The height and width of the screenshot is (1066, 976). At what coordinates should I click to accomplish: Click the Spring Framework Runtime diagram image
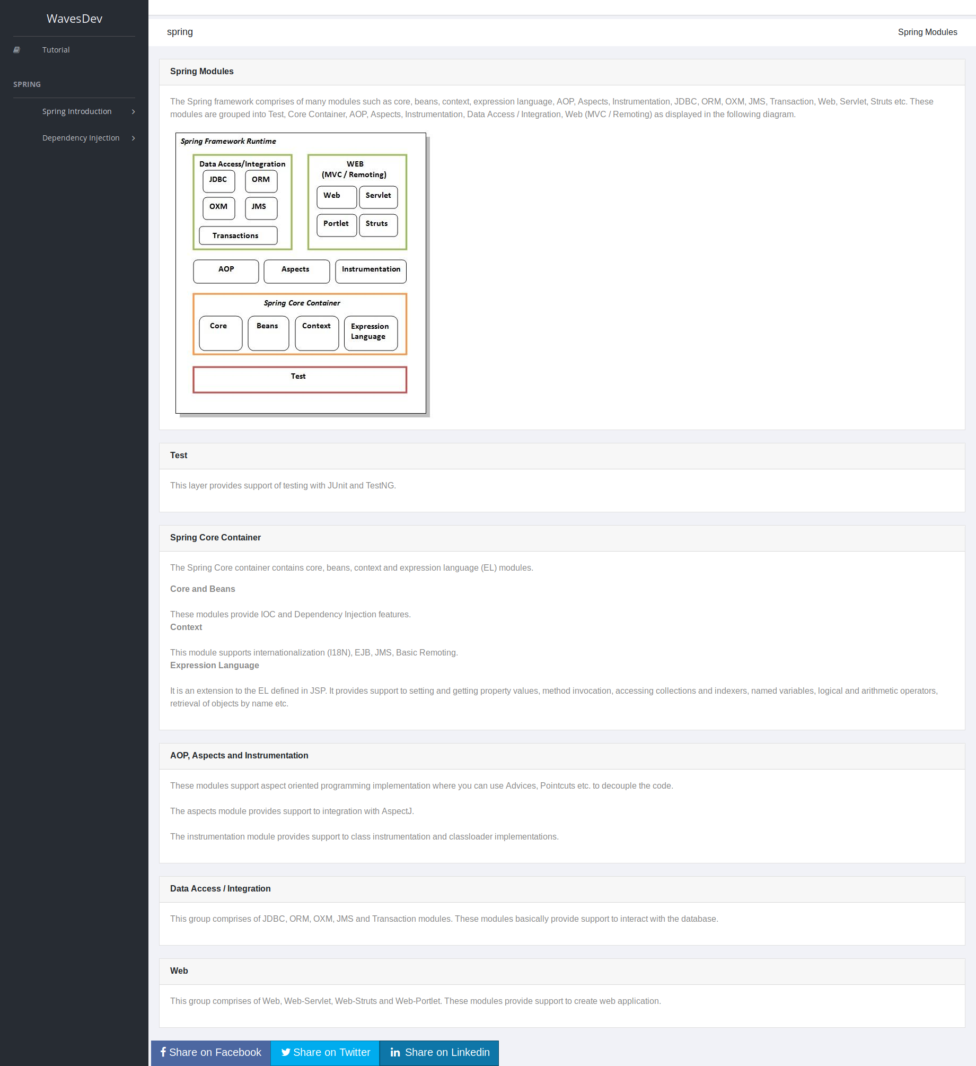pos(302,275)
